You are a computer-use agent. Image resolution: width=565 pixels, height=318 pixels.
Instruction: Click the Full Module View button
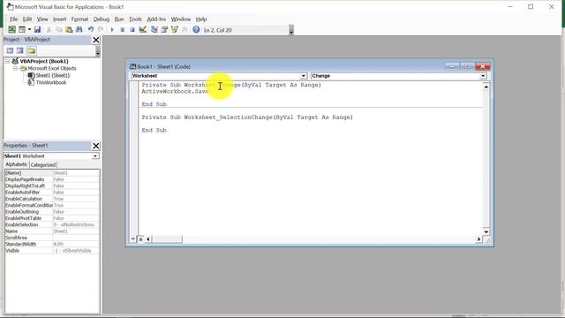coord(140,239)
